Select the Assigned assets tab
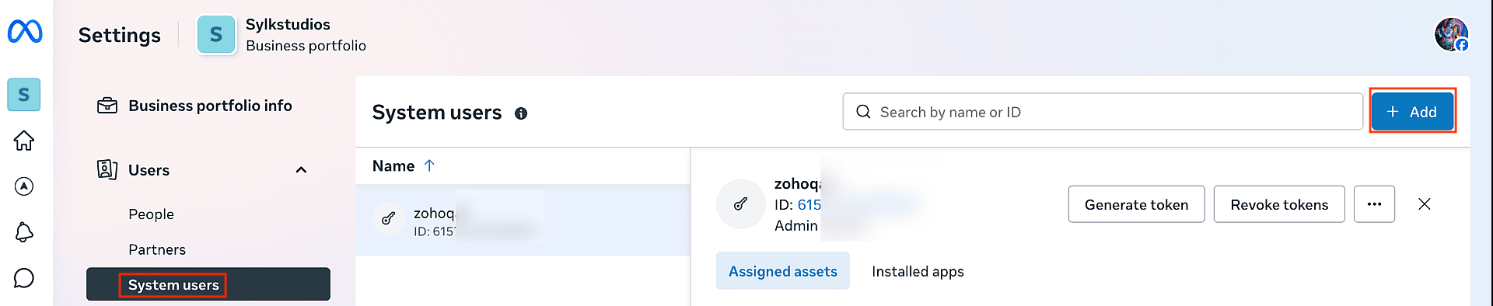This screenshot has height=306, width=1493. coord(783,271)
